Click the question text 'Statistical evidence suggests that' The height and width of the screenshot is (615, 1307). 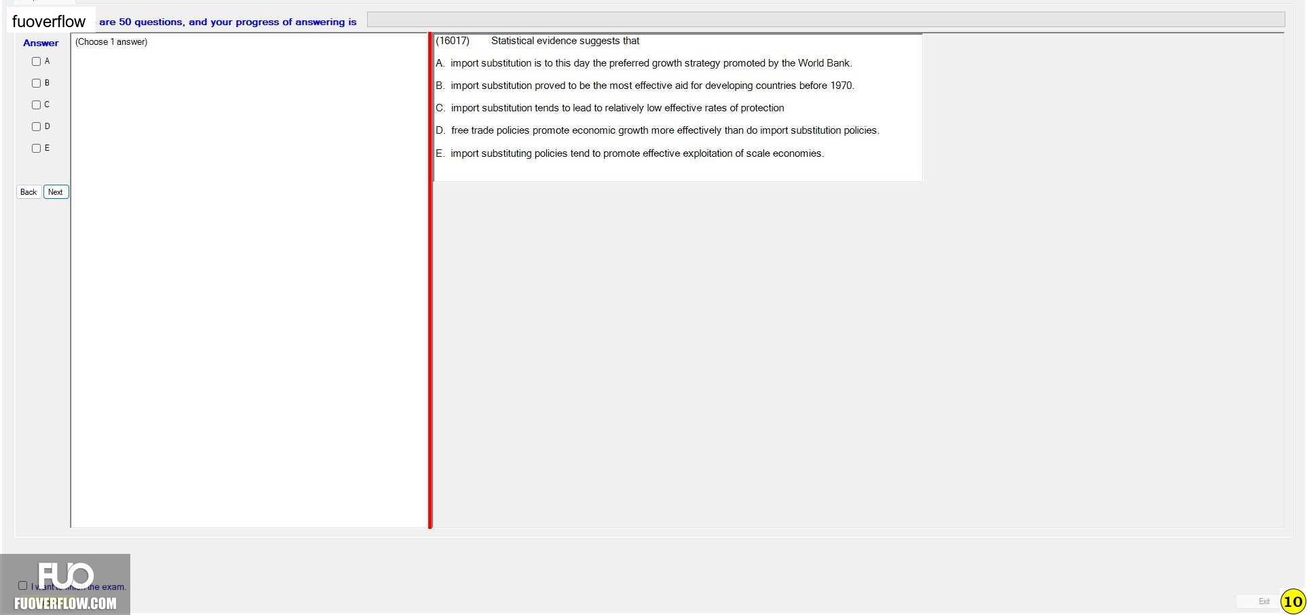point(565,41)
